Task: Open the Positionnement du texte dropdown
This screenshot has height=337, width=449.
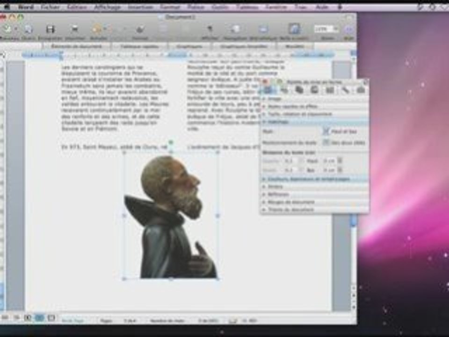Action: 344,142
